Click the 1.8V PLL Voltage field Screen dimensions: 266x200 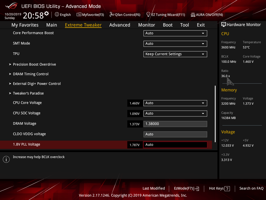pyautogui.click(x=175, y=145)
